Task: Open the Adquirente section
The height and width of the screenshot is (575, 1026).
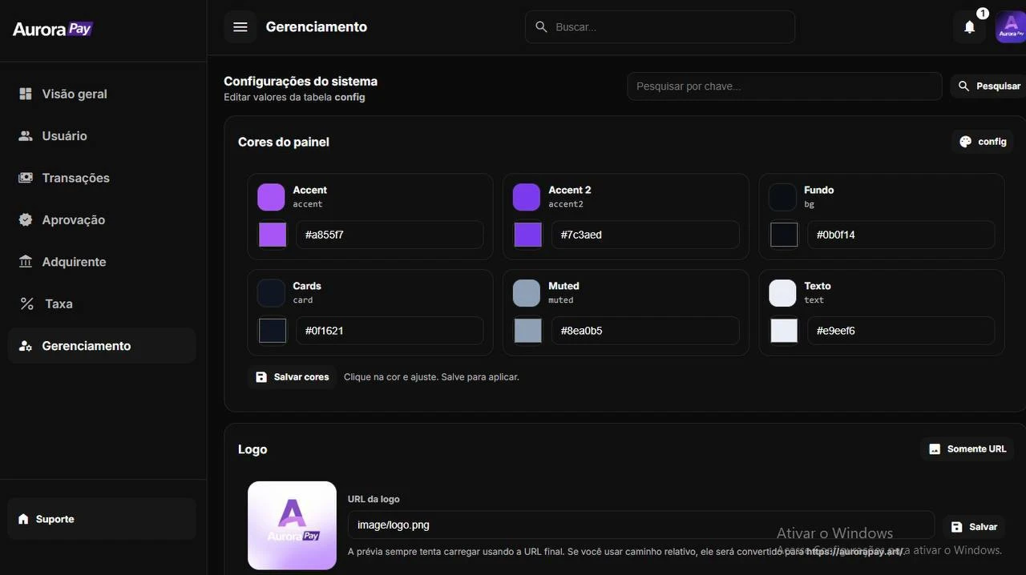Action: 74,262
